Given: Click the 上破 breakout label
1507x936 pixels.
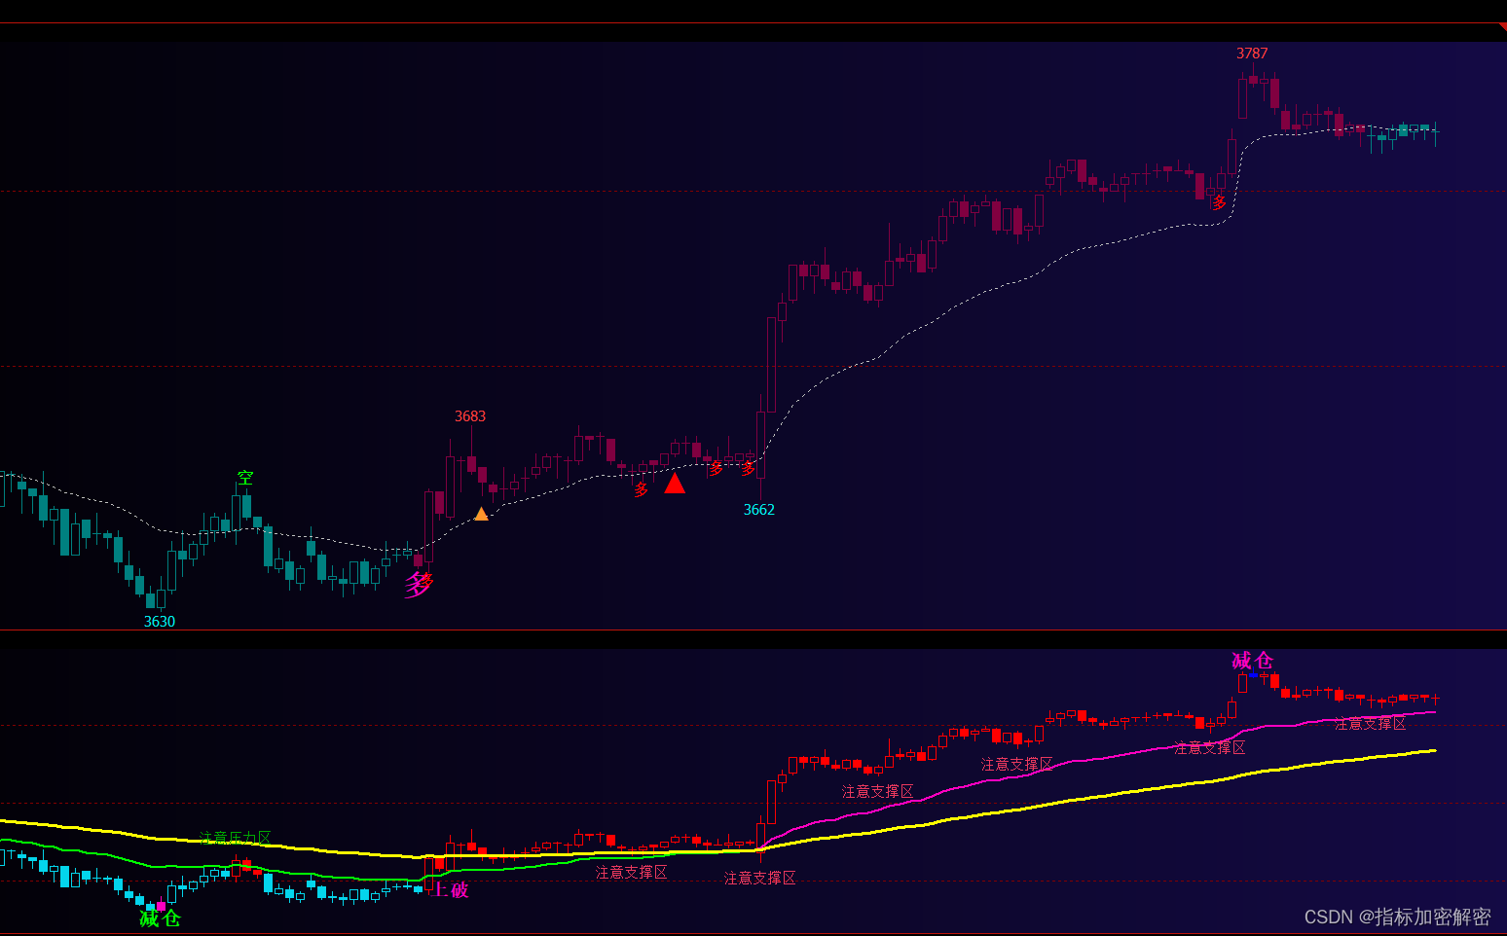Looking at the screenshot, I should (x=451, y=889).
